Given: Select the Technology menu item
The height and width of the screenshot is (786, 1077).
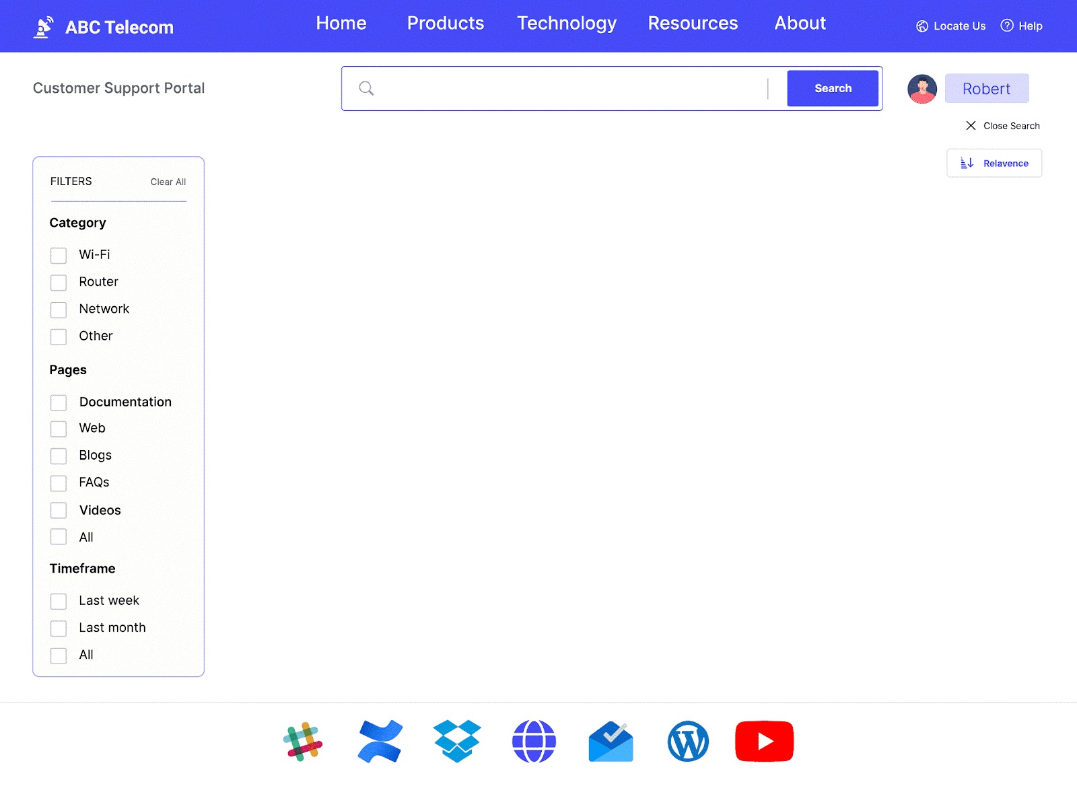Looking at the screenshot, I should pyautogui.click(x=567, y=23).
